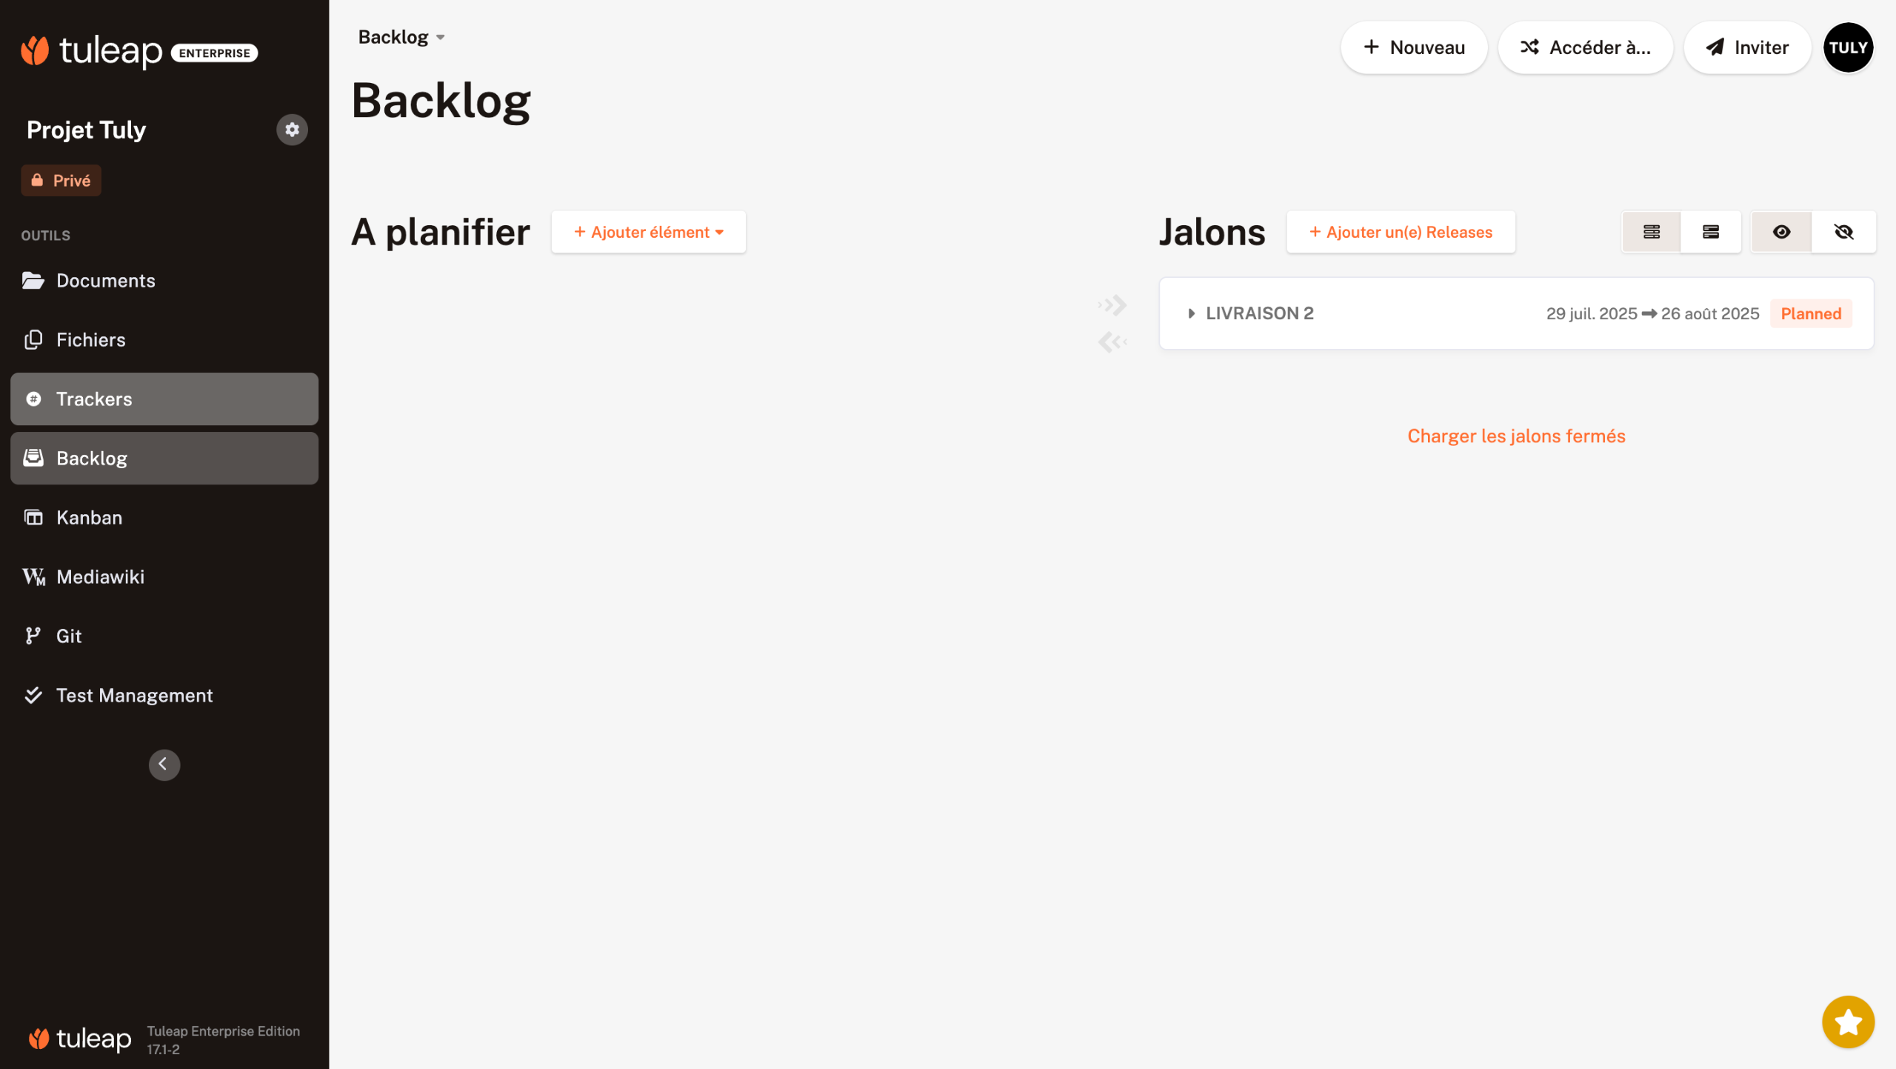The width and height of the screenshot is (1896, 1069).
Task: Hide closed items with crossed-eye toggle
Action: coord(1843,232)
